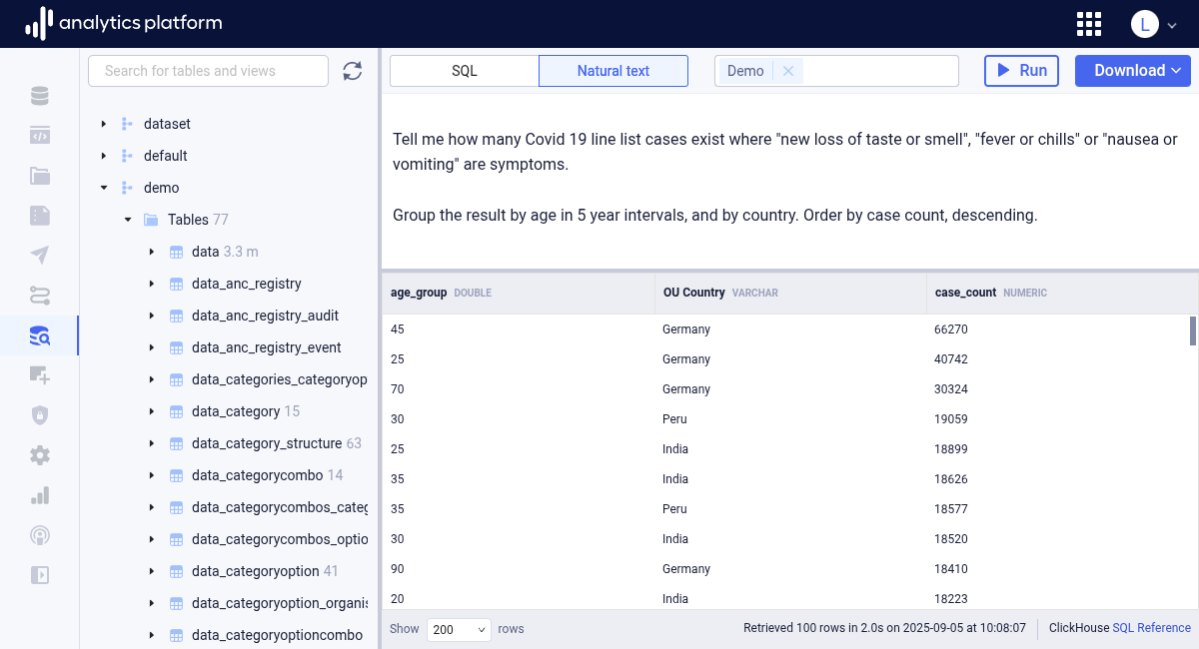1199x649 pixels.
Task: Switch to the SQL tab
Action: coord(464,71)
